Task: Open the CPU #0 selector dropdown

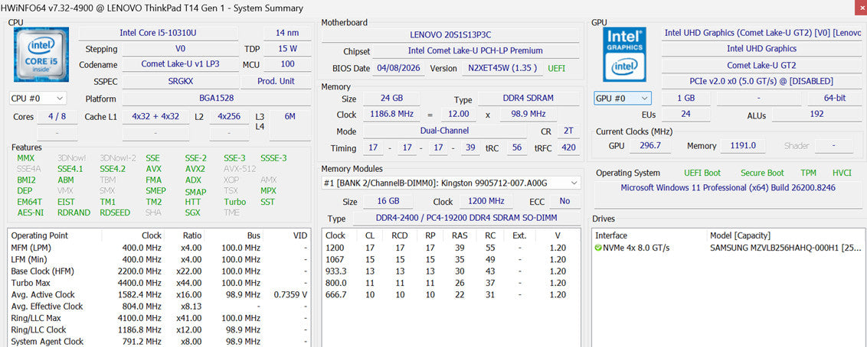Action: 38,99
